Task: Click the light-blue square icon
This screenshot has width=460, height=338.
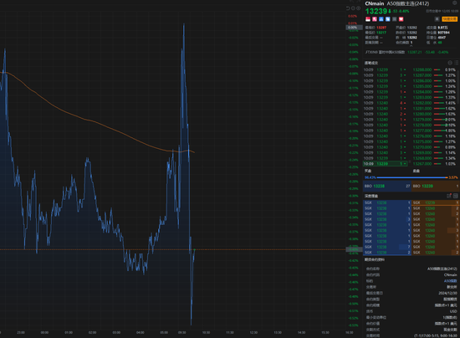Action: coord(388,19)
